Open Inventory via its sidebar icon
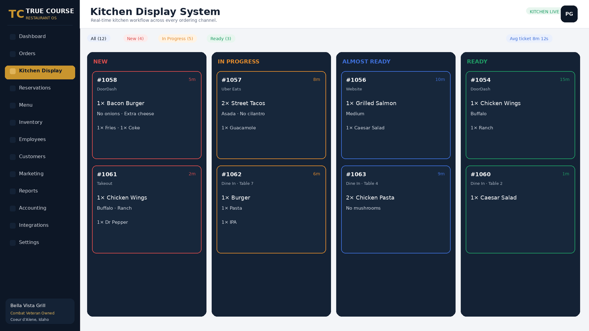The image size is (589, 331). (13, 122)
